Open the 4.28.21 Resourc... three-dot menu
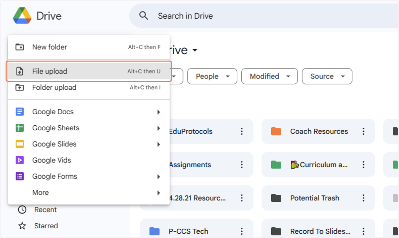 pos(242,198)
